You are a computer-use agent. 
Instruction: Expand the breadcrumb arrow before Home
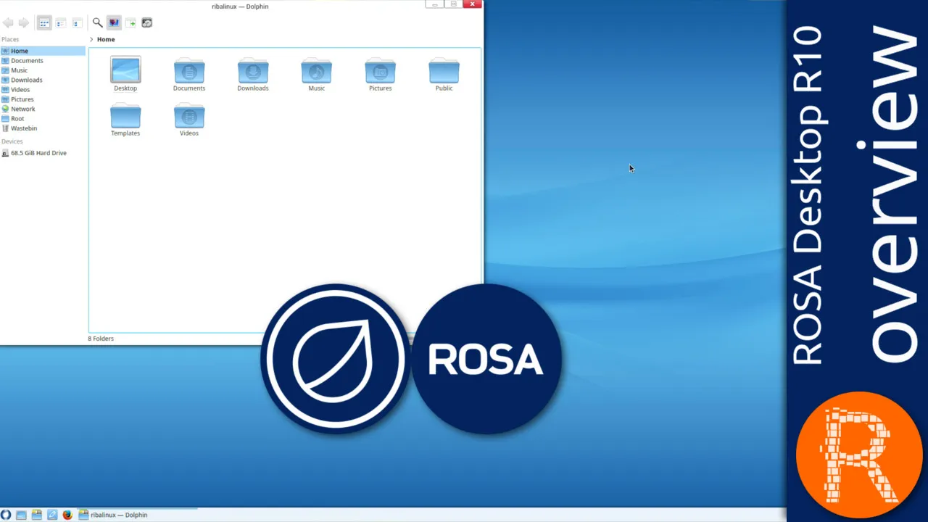pyautogui.click(x=91, y=40)
